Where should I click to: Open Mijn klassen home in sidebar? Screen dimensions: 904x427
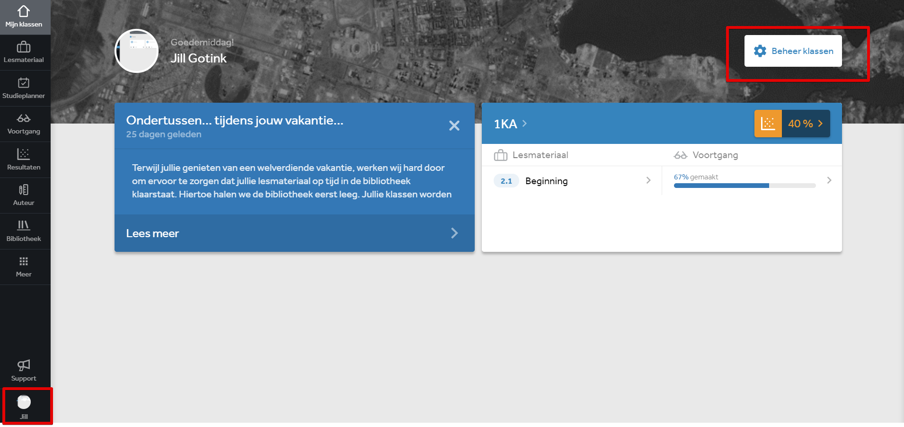24,17
